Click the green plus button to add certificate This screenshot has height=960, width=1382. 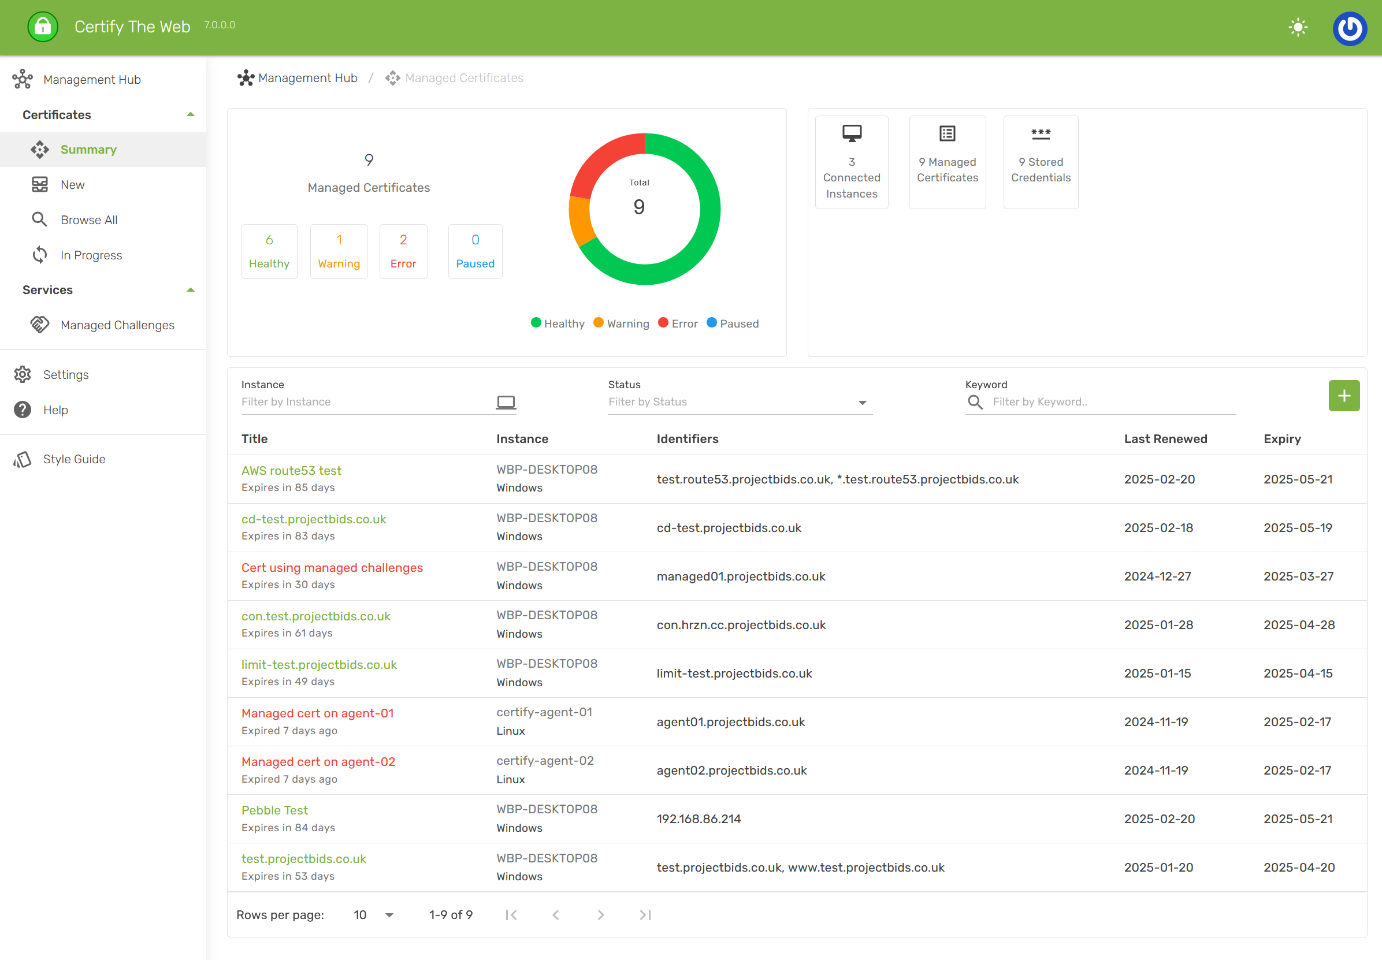[1343, 395]
